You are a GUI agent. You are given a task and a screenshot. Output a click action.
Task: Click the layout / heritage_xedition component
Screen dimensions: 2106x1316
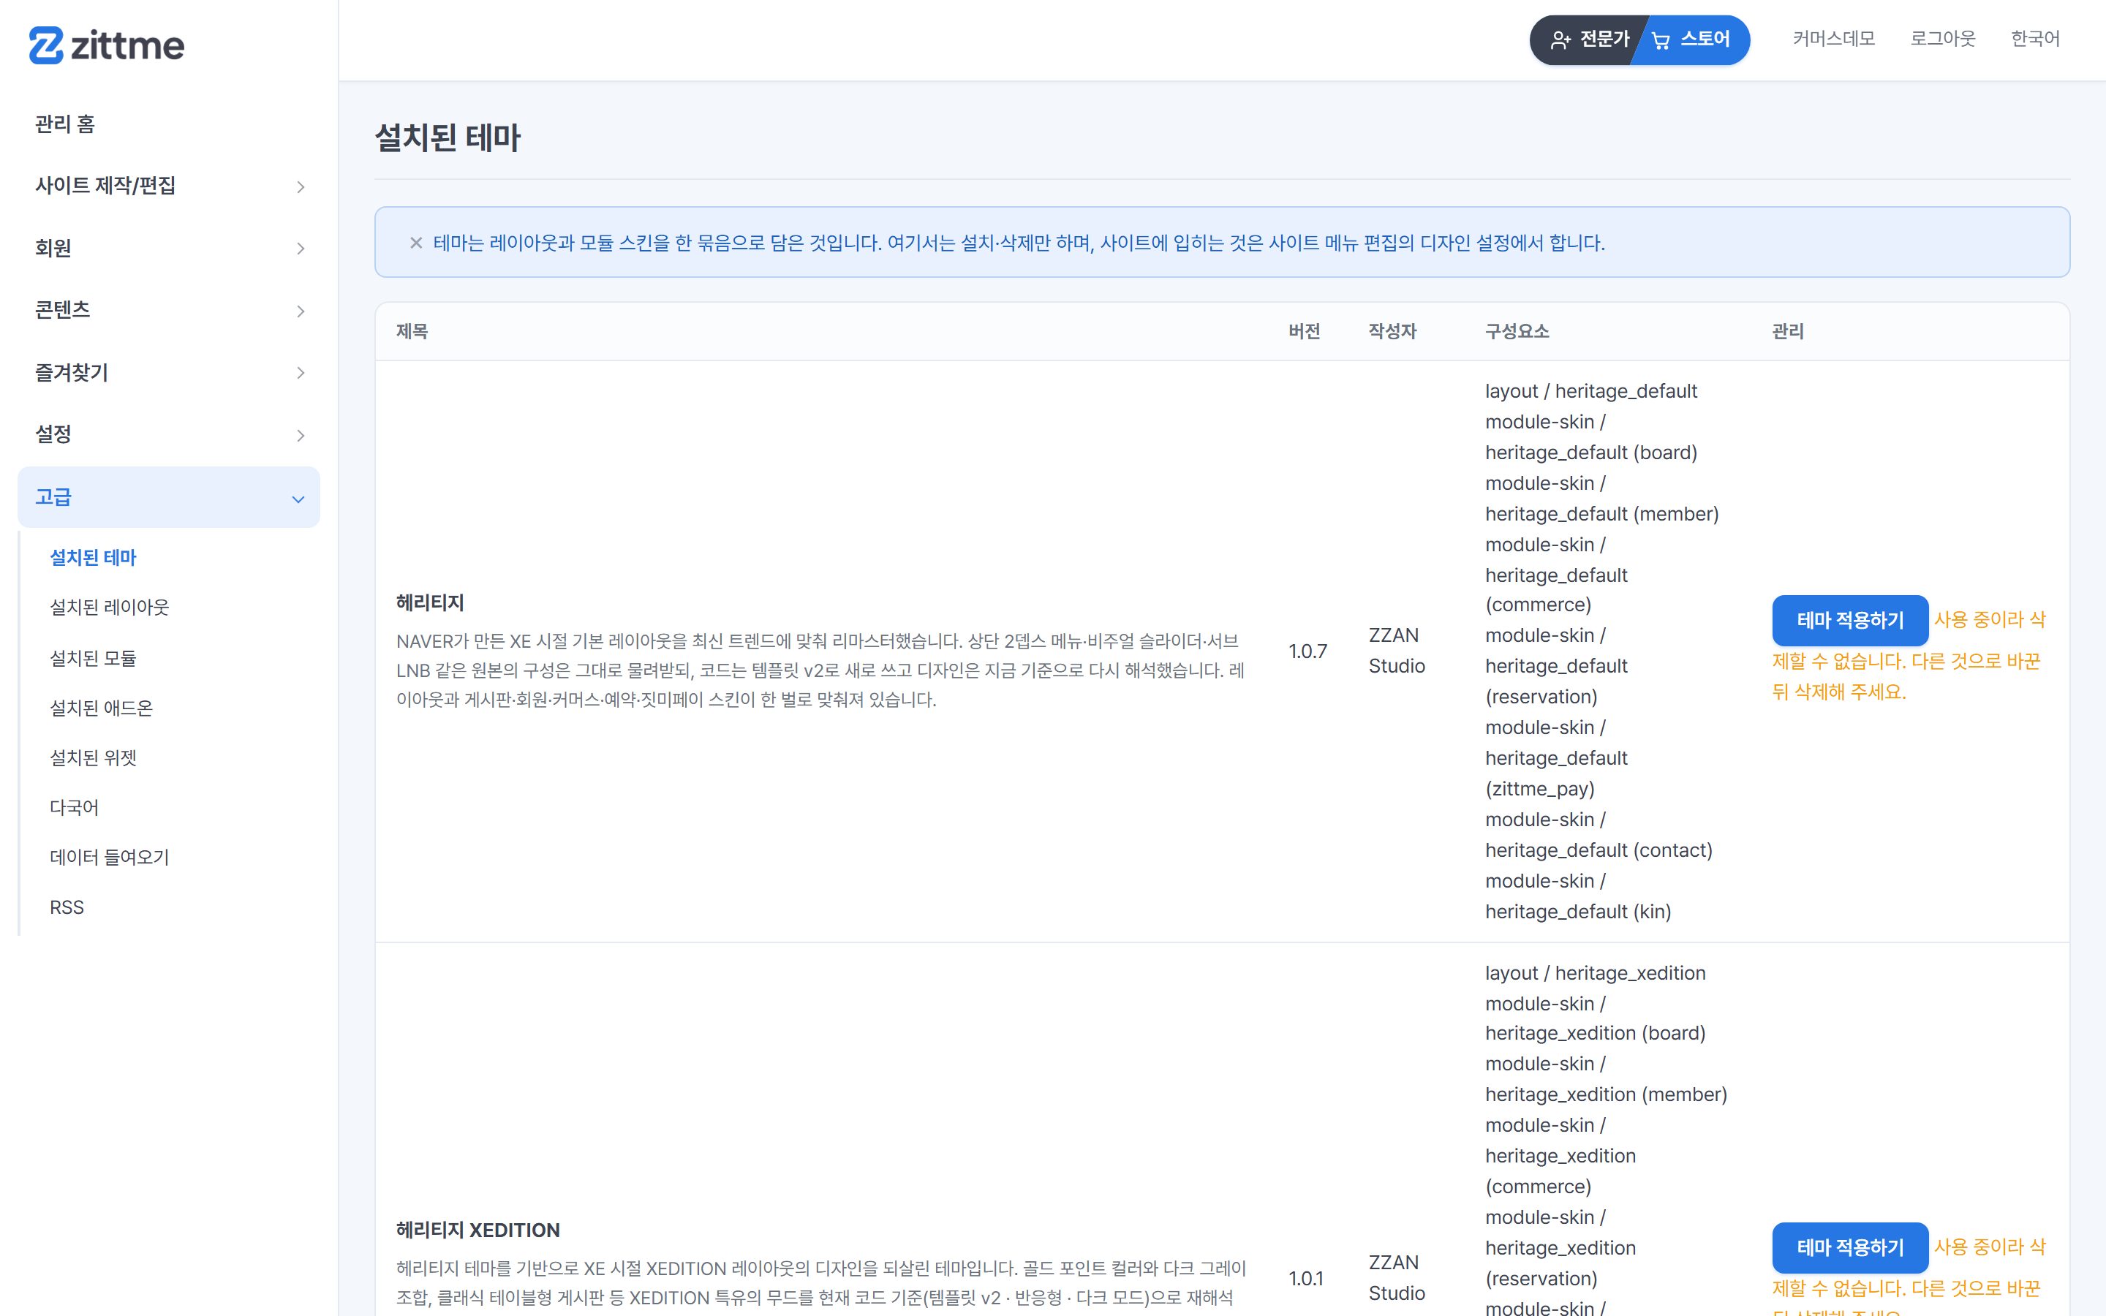[x=1595, y=973]
